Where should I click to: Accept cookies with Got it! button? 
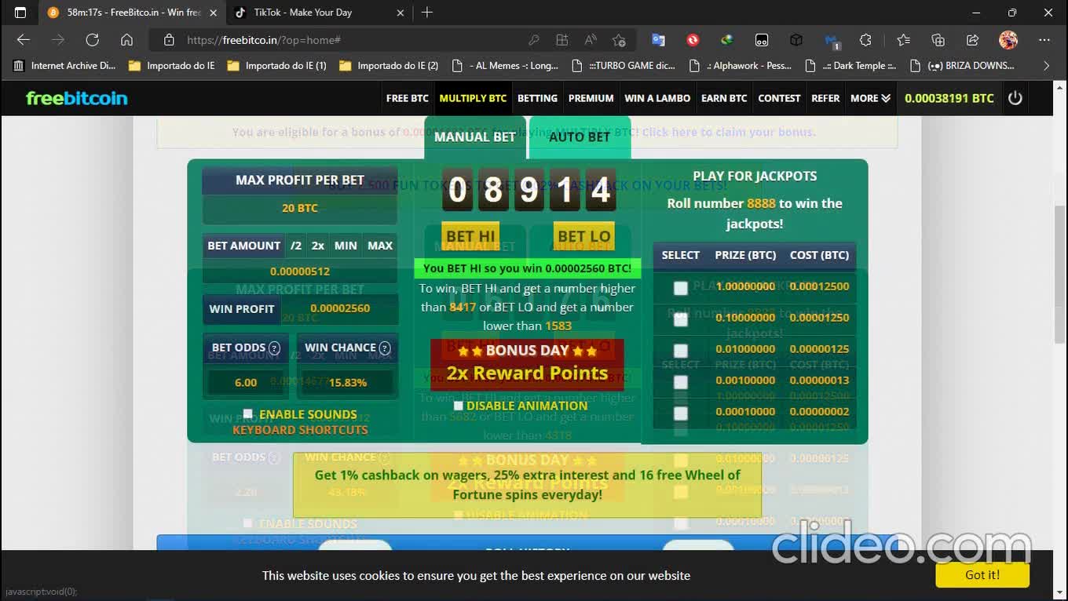tap(982, 574)
